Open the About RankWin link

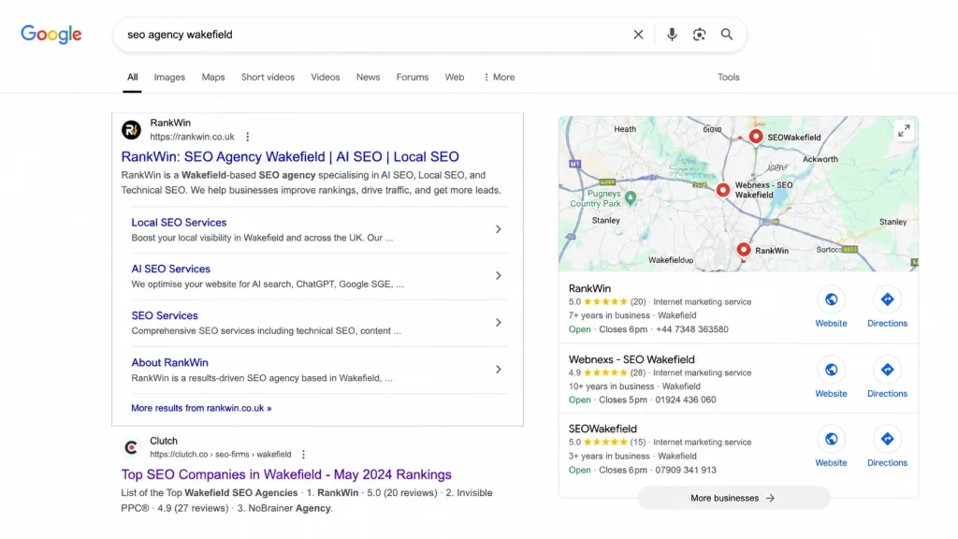(x=169, y=362)
